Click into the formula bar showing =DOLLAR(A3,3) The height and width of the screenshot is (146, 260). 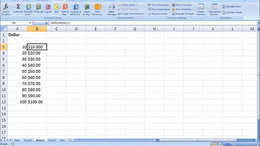click(x=154, y=23)
